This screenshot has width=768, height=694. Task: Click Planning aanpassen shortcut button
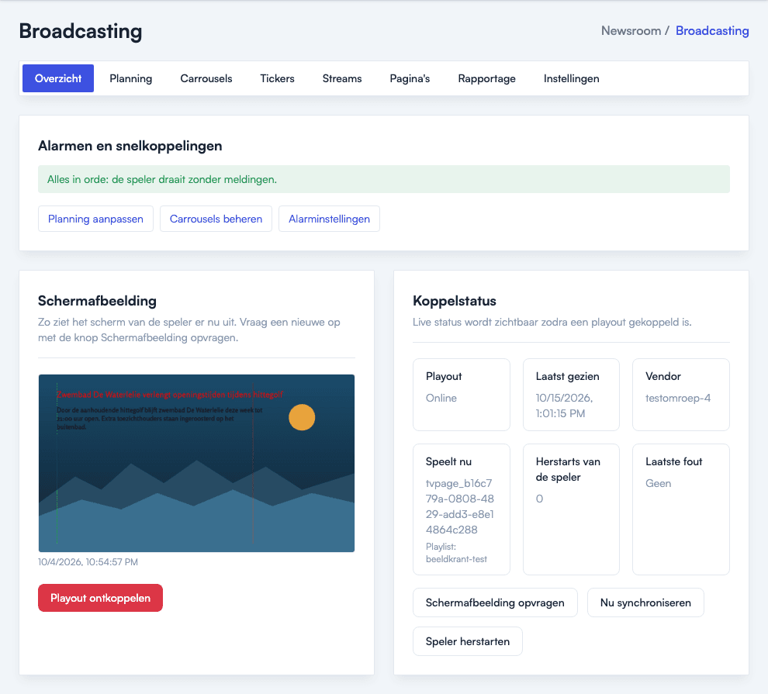pyautogui.click(x=95, y=219)
